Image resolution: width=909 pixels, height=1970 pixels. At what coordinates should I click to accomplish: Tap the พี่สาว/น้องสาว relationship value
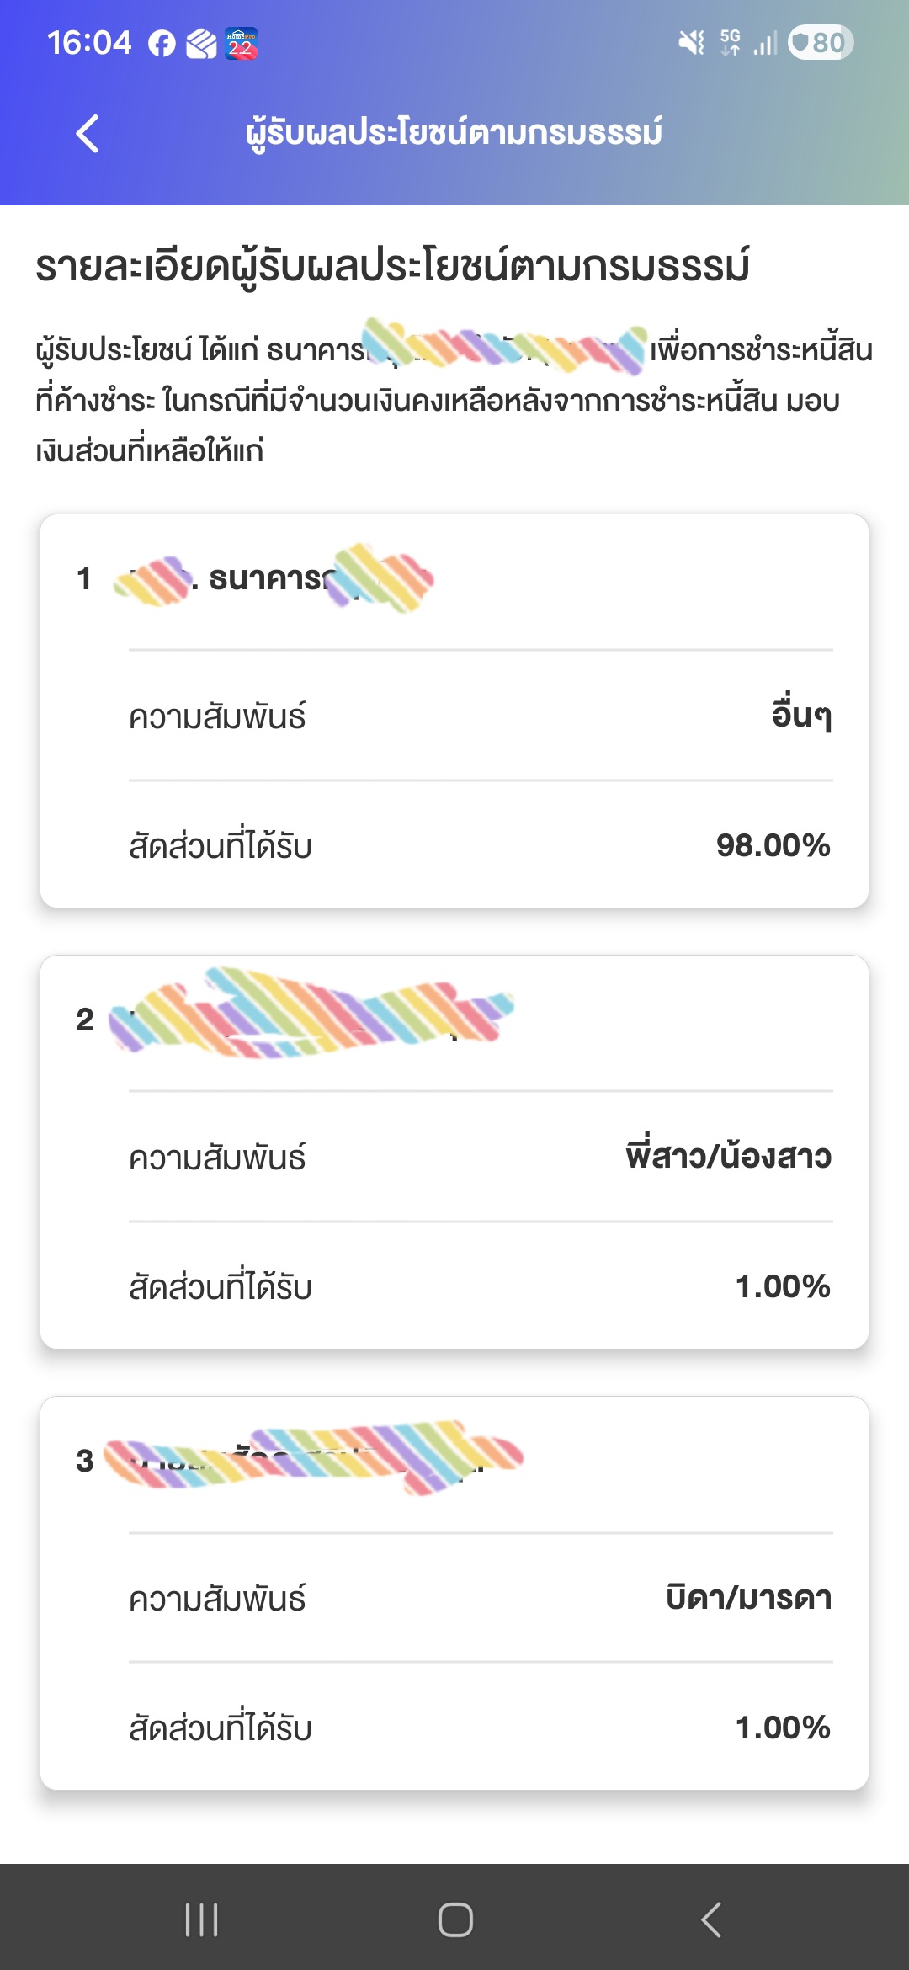728,1157
